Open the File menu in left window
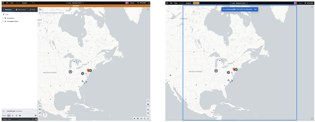Viewport: 315px width, 122px height. pyautogui.click(x=7, y=3)
